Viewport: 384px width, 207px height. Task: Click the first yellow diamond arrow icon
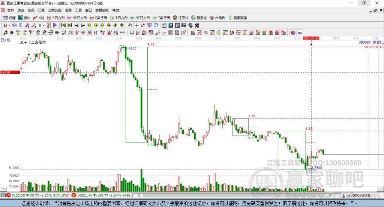89,25
